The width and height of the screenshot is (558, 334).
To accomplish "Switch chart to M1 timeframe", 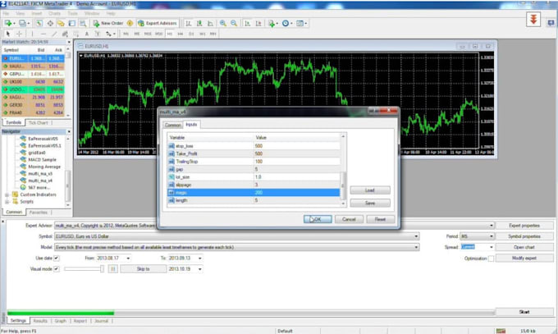I will [x=126, y=34].
